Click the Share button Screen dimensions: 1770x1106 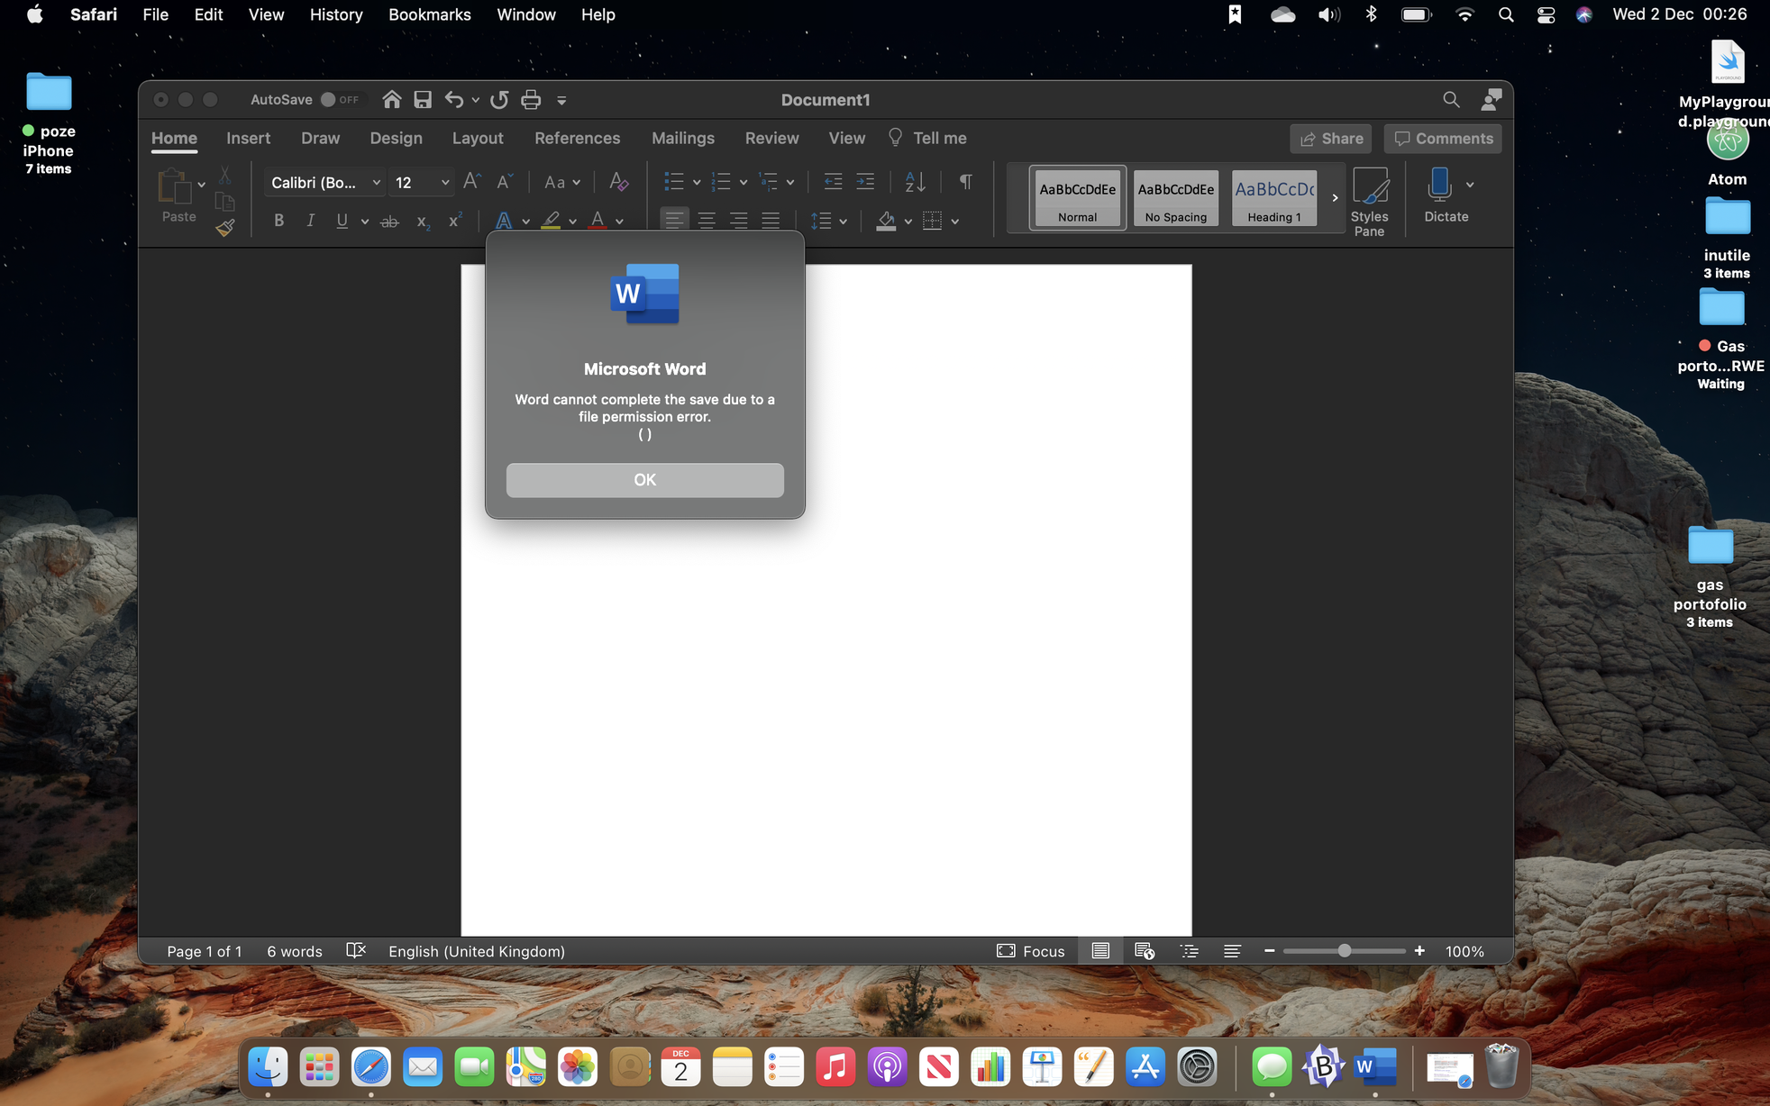pos(1331,139)
